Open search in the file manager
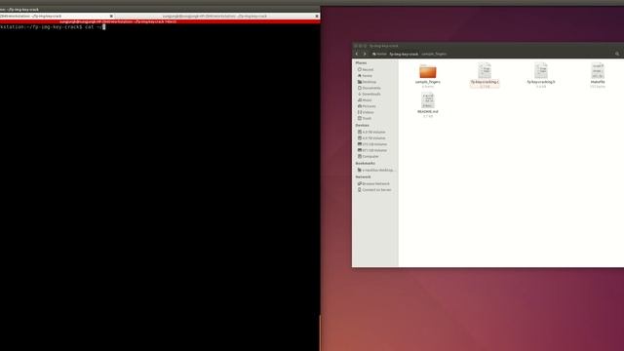 617,54
